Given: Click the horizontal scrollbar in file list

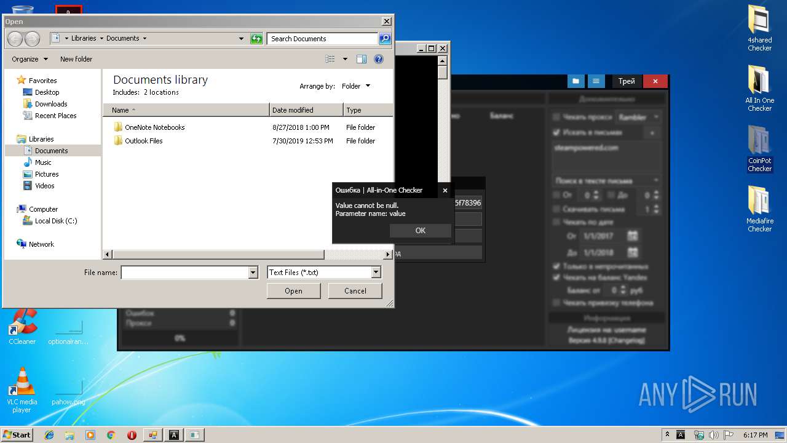Looking at the screenshot, I should [x=218, y=254].
